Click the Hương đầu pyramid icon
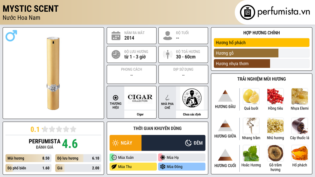 point(225,96)
